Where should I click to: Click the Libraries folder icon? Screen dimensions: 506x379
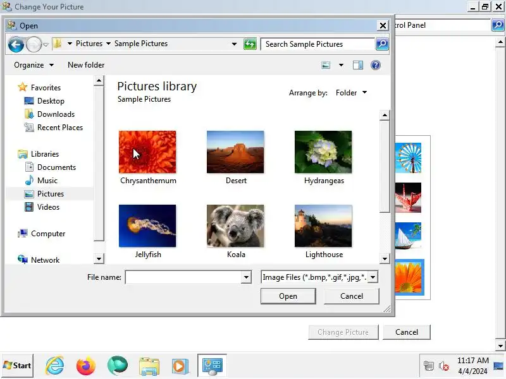click(x=23, y=153)
